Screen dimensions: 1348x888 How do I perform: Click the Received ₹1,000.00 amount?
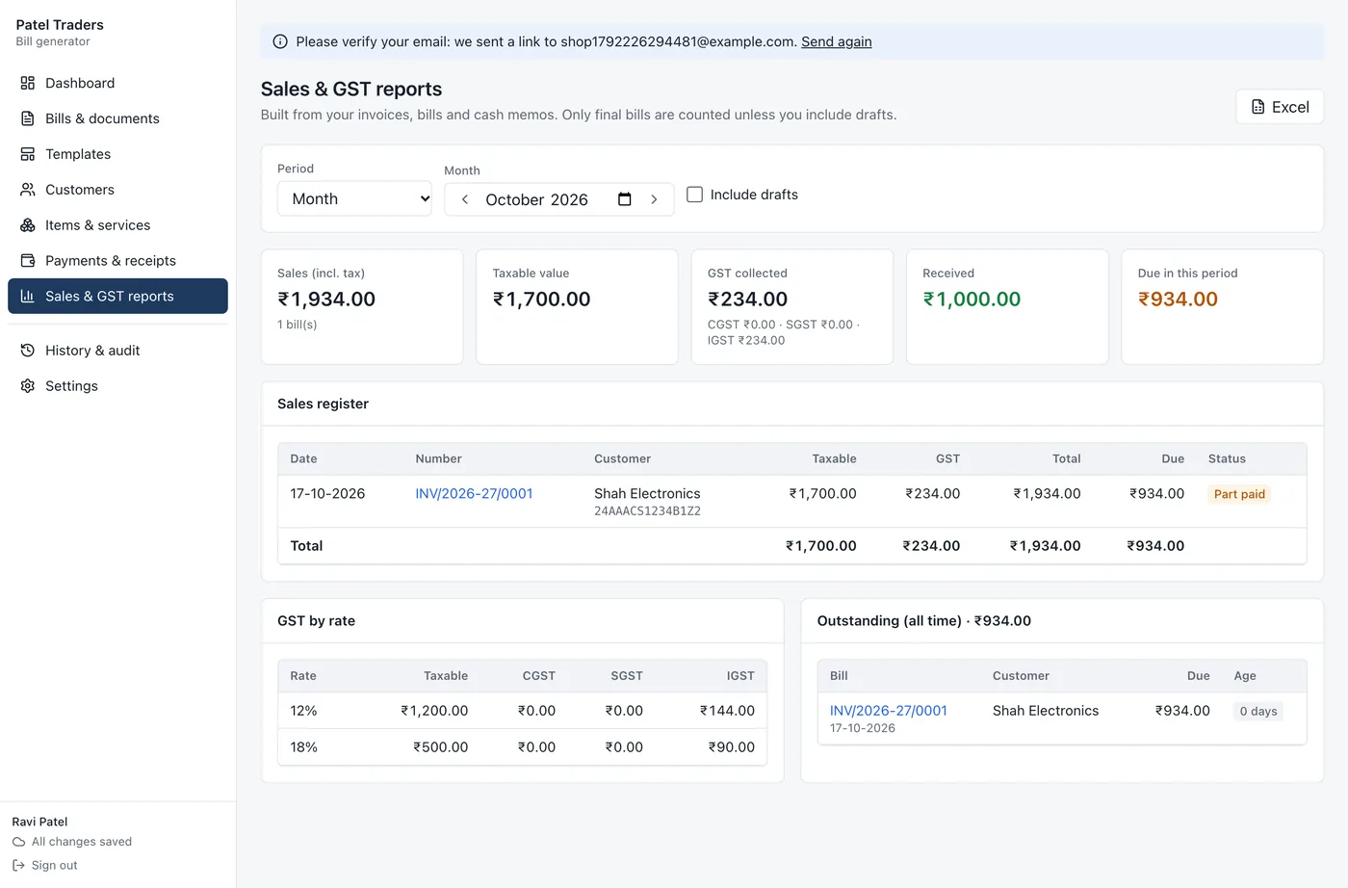[972, 300]
